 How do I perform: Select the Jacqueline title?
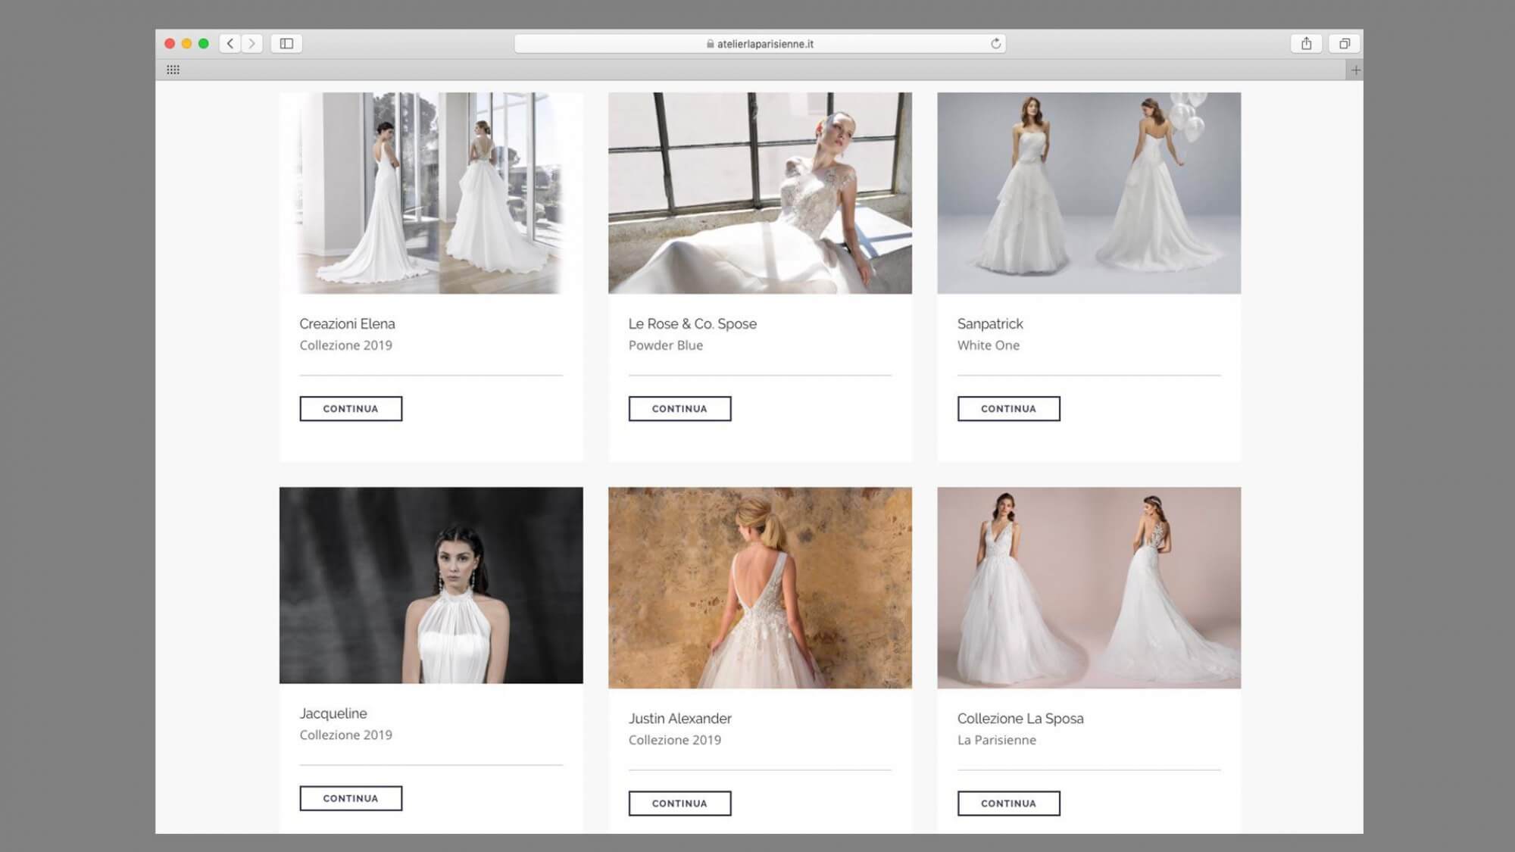point(333,713)
